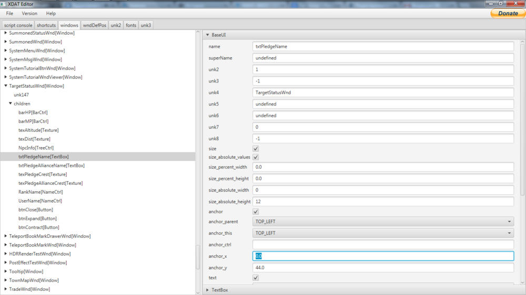Collapse the TargetStatusWnd tree node
The height and width of the screenshot is (295, 526).
pyautogui.click(x=6, y=86)
